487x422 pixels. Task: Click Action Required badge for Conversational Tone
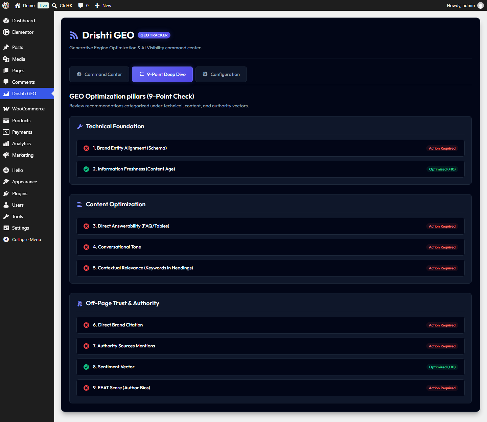tap(442, 247)
